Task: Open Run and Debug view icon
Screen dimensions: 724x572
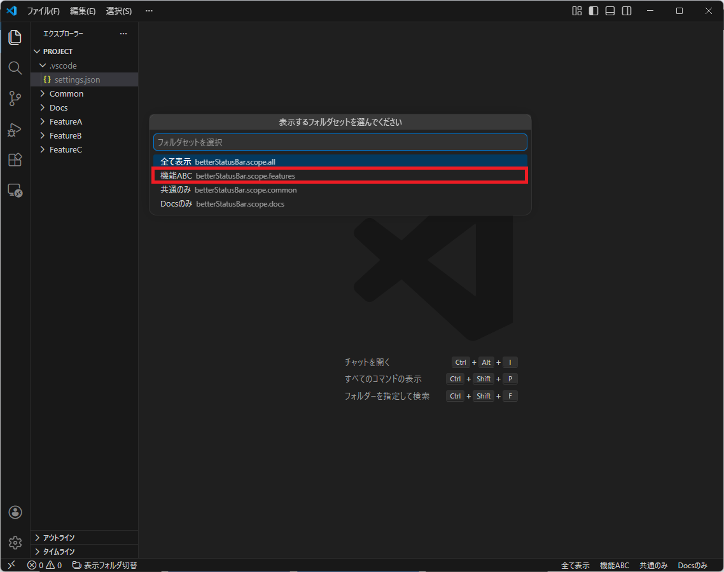Action: (15, 130)
